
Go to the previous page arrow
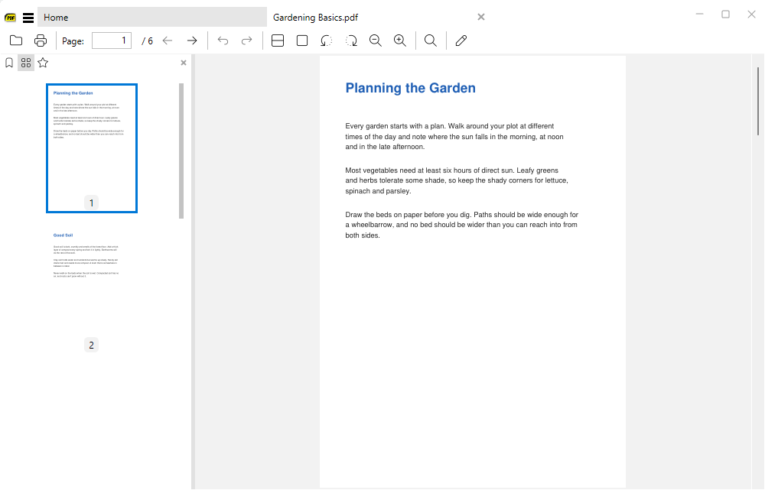pyautogui.click(x=168, y=41)
